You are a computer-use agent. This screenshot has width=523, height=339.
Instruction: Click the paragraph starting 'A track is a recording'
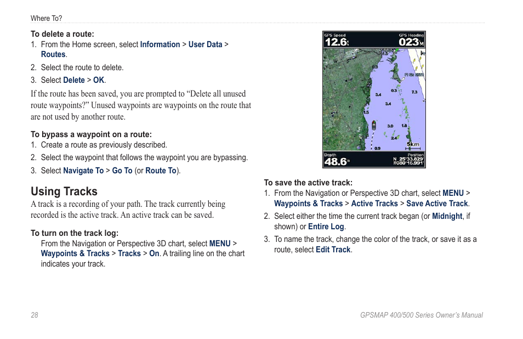pyautogui.click(x=128, y=209)
